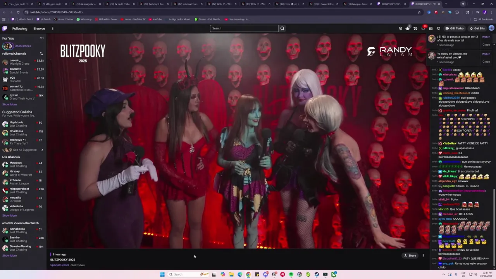Go to the Following tab
Screen dimensions: 496x279
pyautogui.click(x=20, y=28)
